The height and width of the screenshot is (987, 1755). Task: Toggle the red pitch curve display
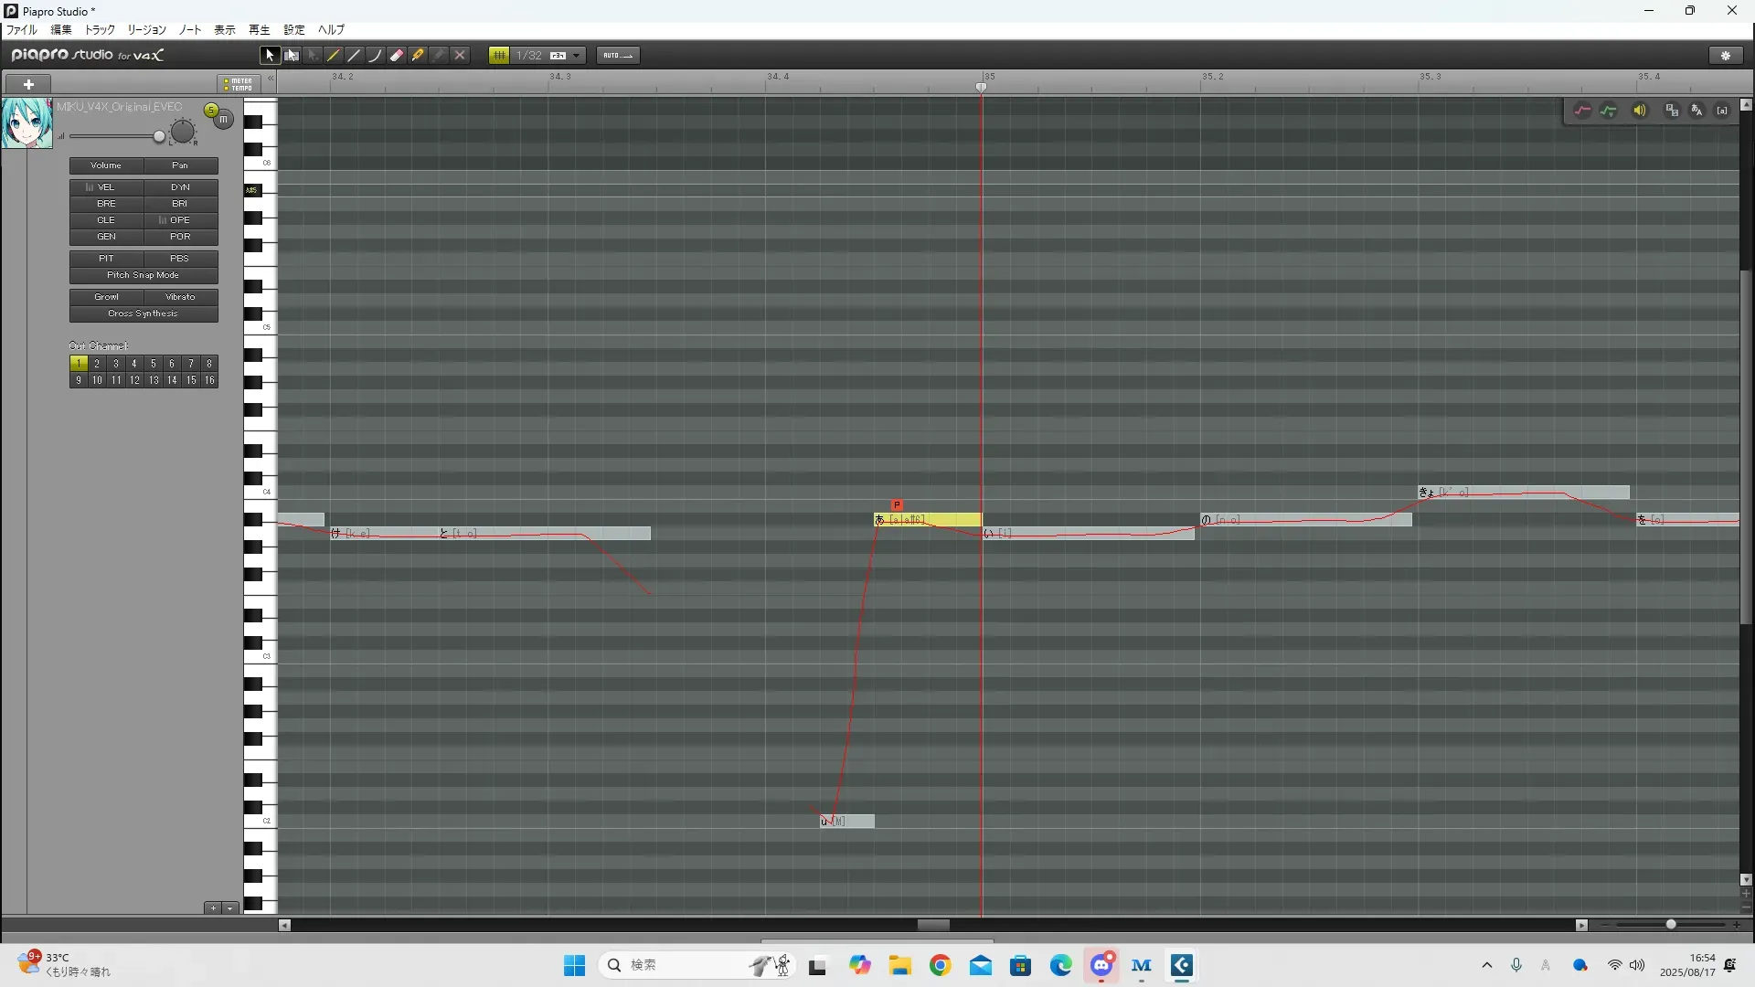1582,111
